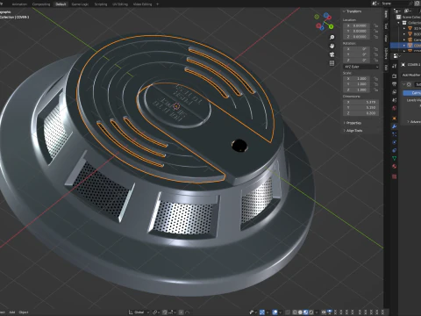This screenshot has width=421, height=316.
Task: Expand the Align Tools panel
Action: click(353, 131)
